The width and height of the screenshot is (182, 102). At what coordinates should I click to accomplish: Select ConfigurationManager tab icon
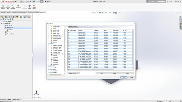pos(10,17)
